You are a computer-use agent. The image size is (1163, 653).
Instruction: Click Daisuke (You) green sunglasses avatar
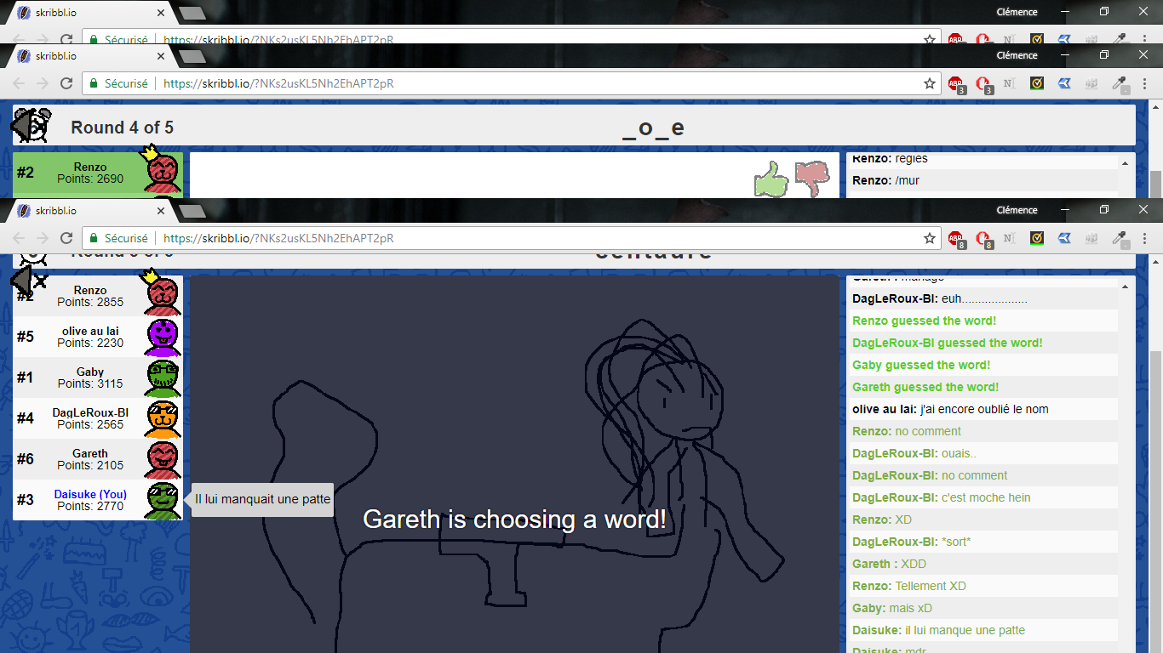(162, 500)
